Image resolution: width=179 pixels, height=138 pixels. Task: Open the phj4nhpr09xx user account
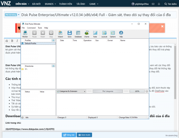coord(140,4)
